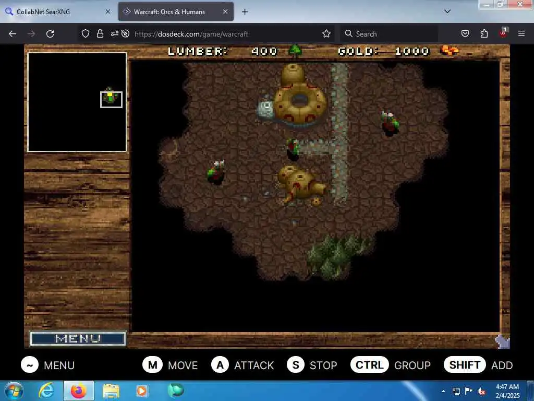Screen dimensions: 534x401
Task: Tap the SHIFT ADD key button
Action: coord(465,365)
